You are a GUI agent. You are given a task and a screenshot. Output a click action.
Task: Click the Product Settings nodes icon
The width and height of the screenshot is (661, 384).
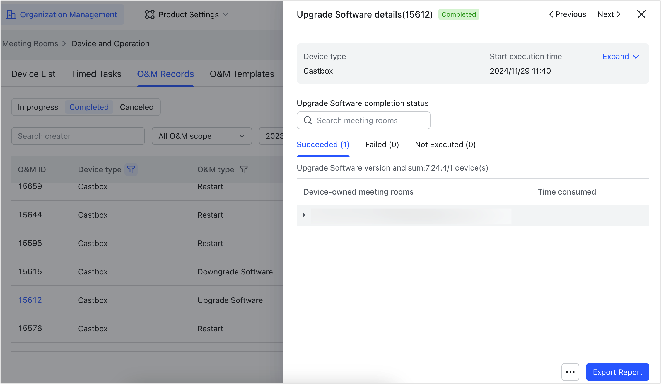150,14
